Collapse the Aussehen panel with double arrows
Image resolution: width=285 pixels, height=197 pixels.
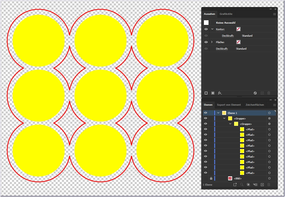click(271, 9)
